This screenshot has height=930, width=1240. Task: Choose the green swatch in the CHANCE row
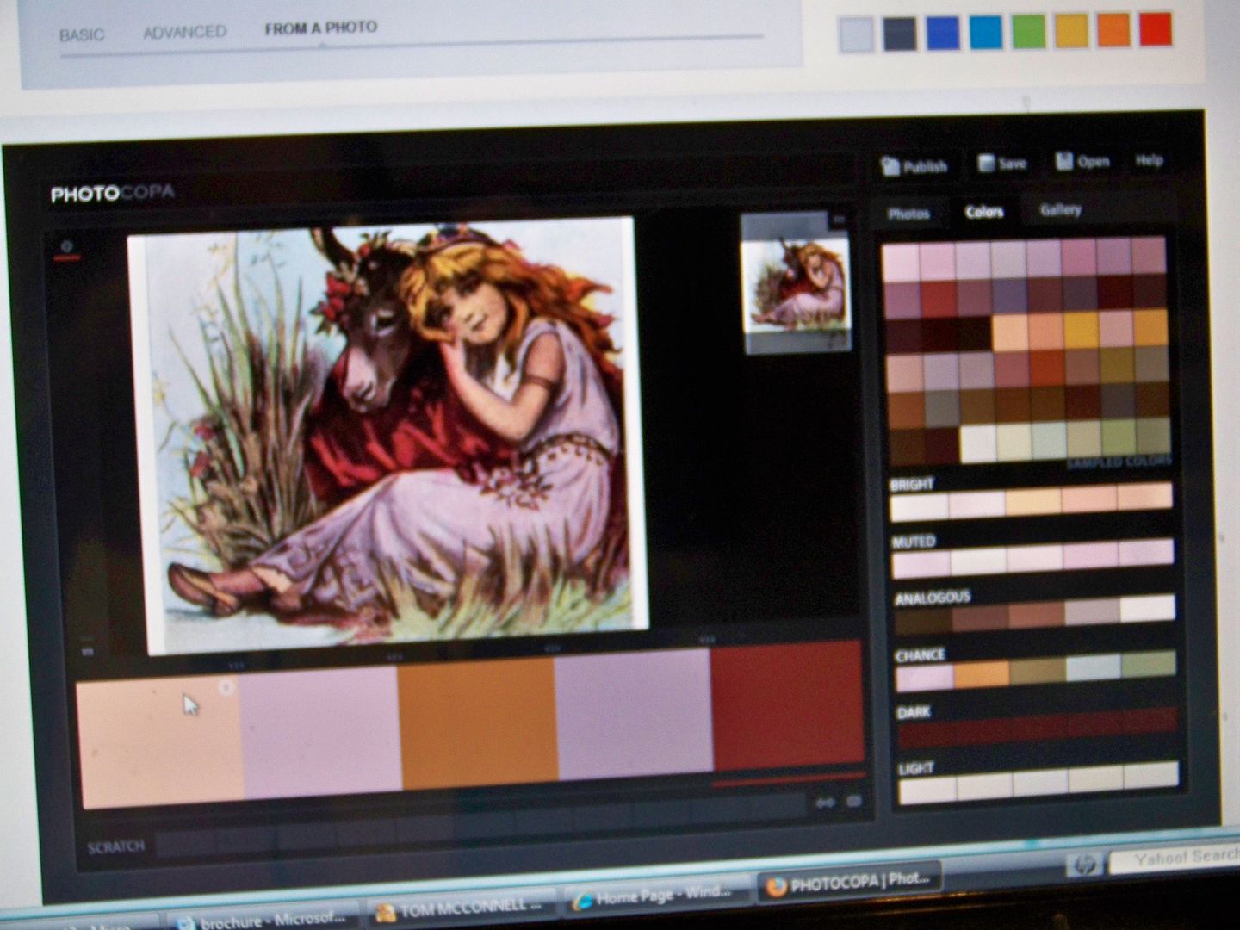pyautogui.click(x=1150, y=665)
